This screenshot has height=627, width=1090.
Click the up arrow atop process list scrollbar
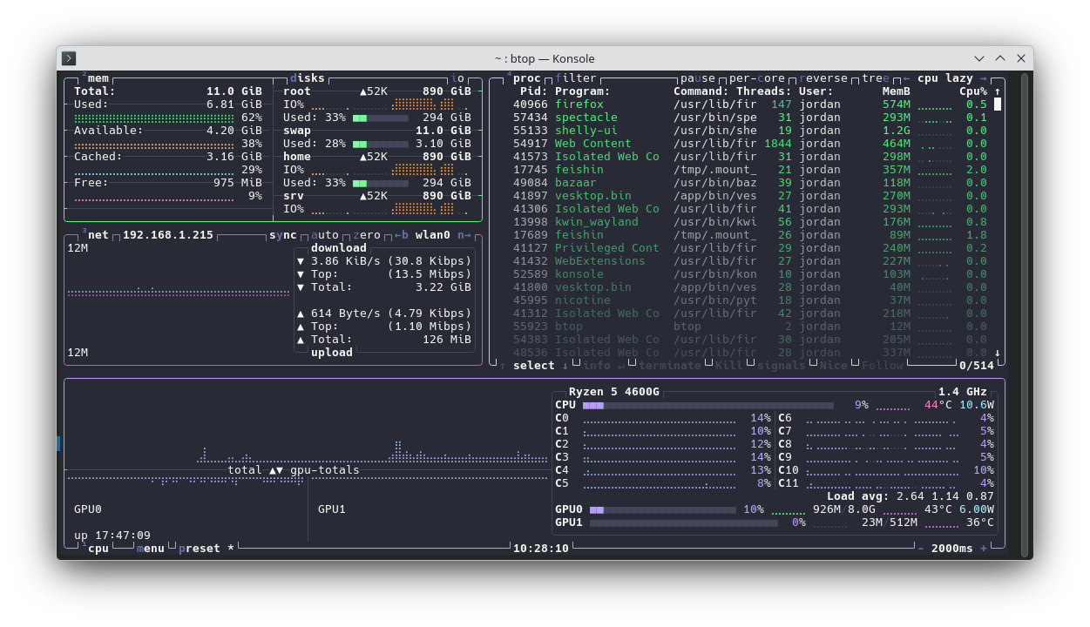coord(998,91)
